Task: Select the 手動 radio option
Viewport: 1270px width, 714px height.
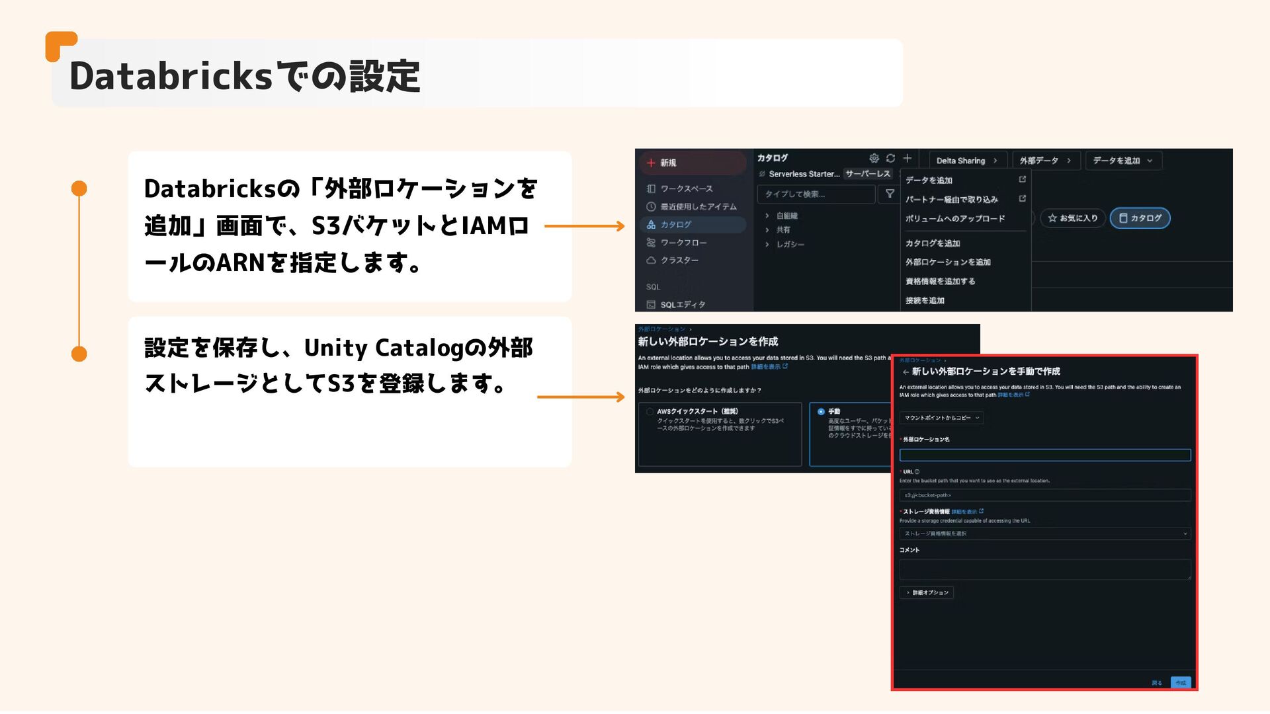Action: [821, 411]
